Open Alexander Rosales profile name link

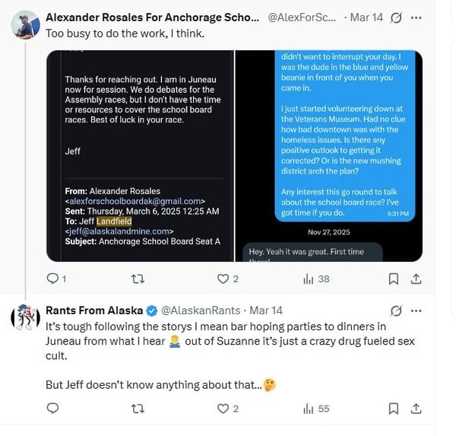point(152,18)
